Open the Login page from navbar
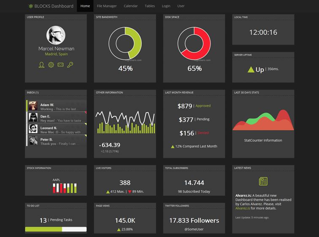Screen dimensions: 319x237 point(166,6)
